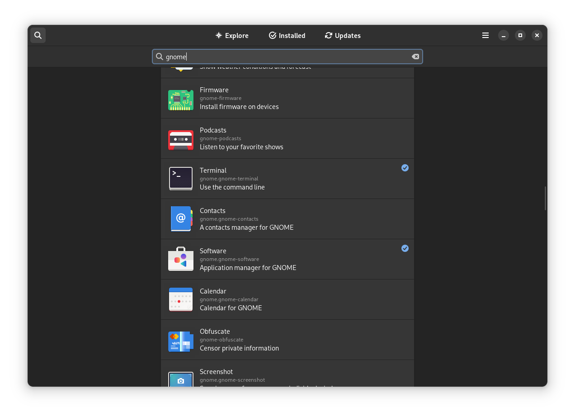575x417 pixels.
Task: Click the Obfuscate app icon
Action: [x=181, y=341]
